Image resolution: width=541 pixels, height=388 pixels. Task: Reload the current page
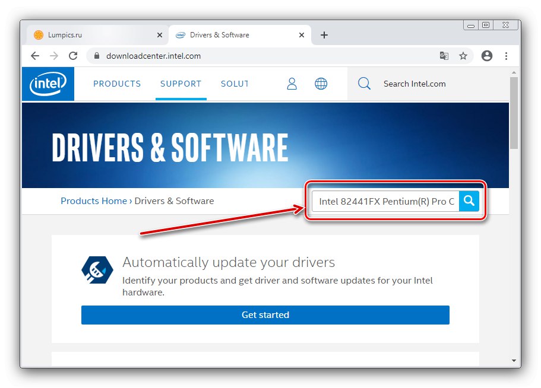(x=73, y=56)
